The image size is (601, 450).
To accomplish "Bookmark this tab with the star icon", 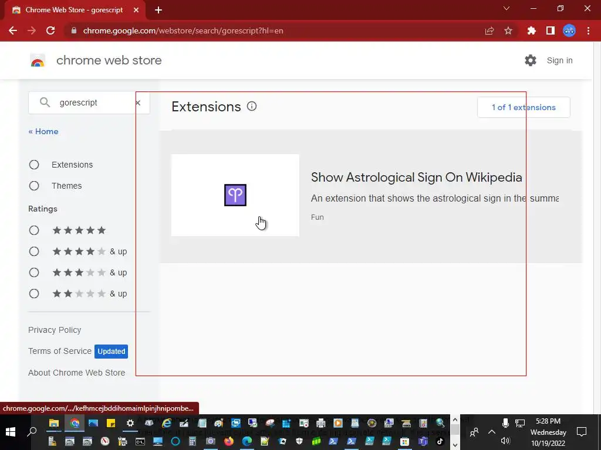I will coord(508,30).
